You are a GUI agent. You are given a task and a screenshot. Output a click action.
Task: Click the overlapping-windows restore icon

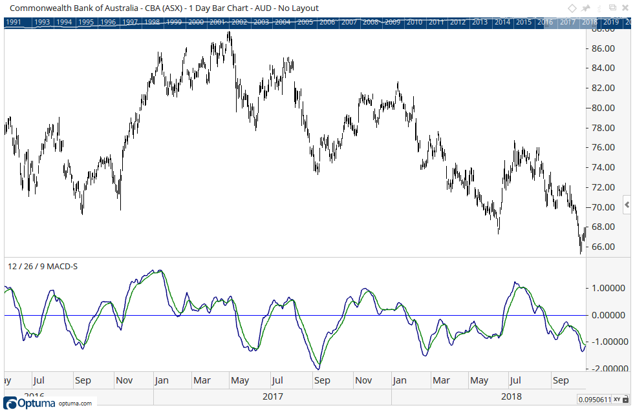pyautogui.click(x=613, y=8)
